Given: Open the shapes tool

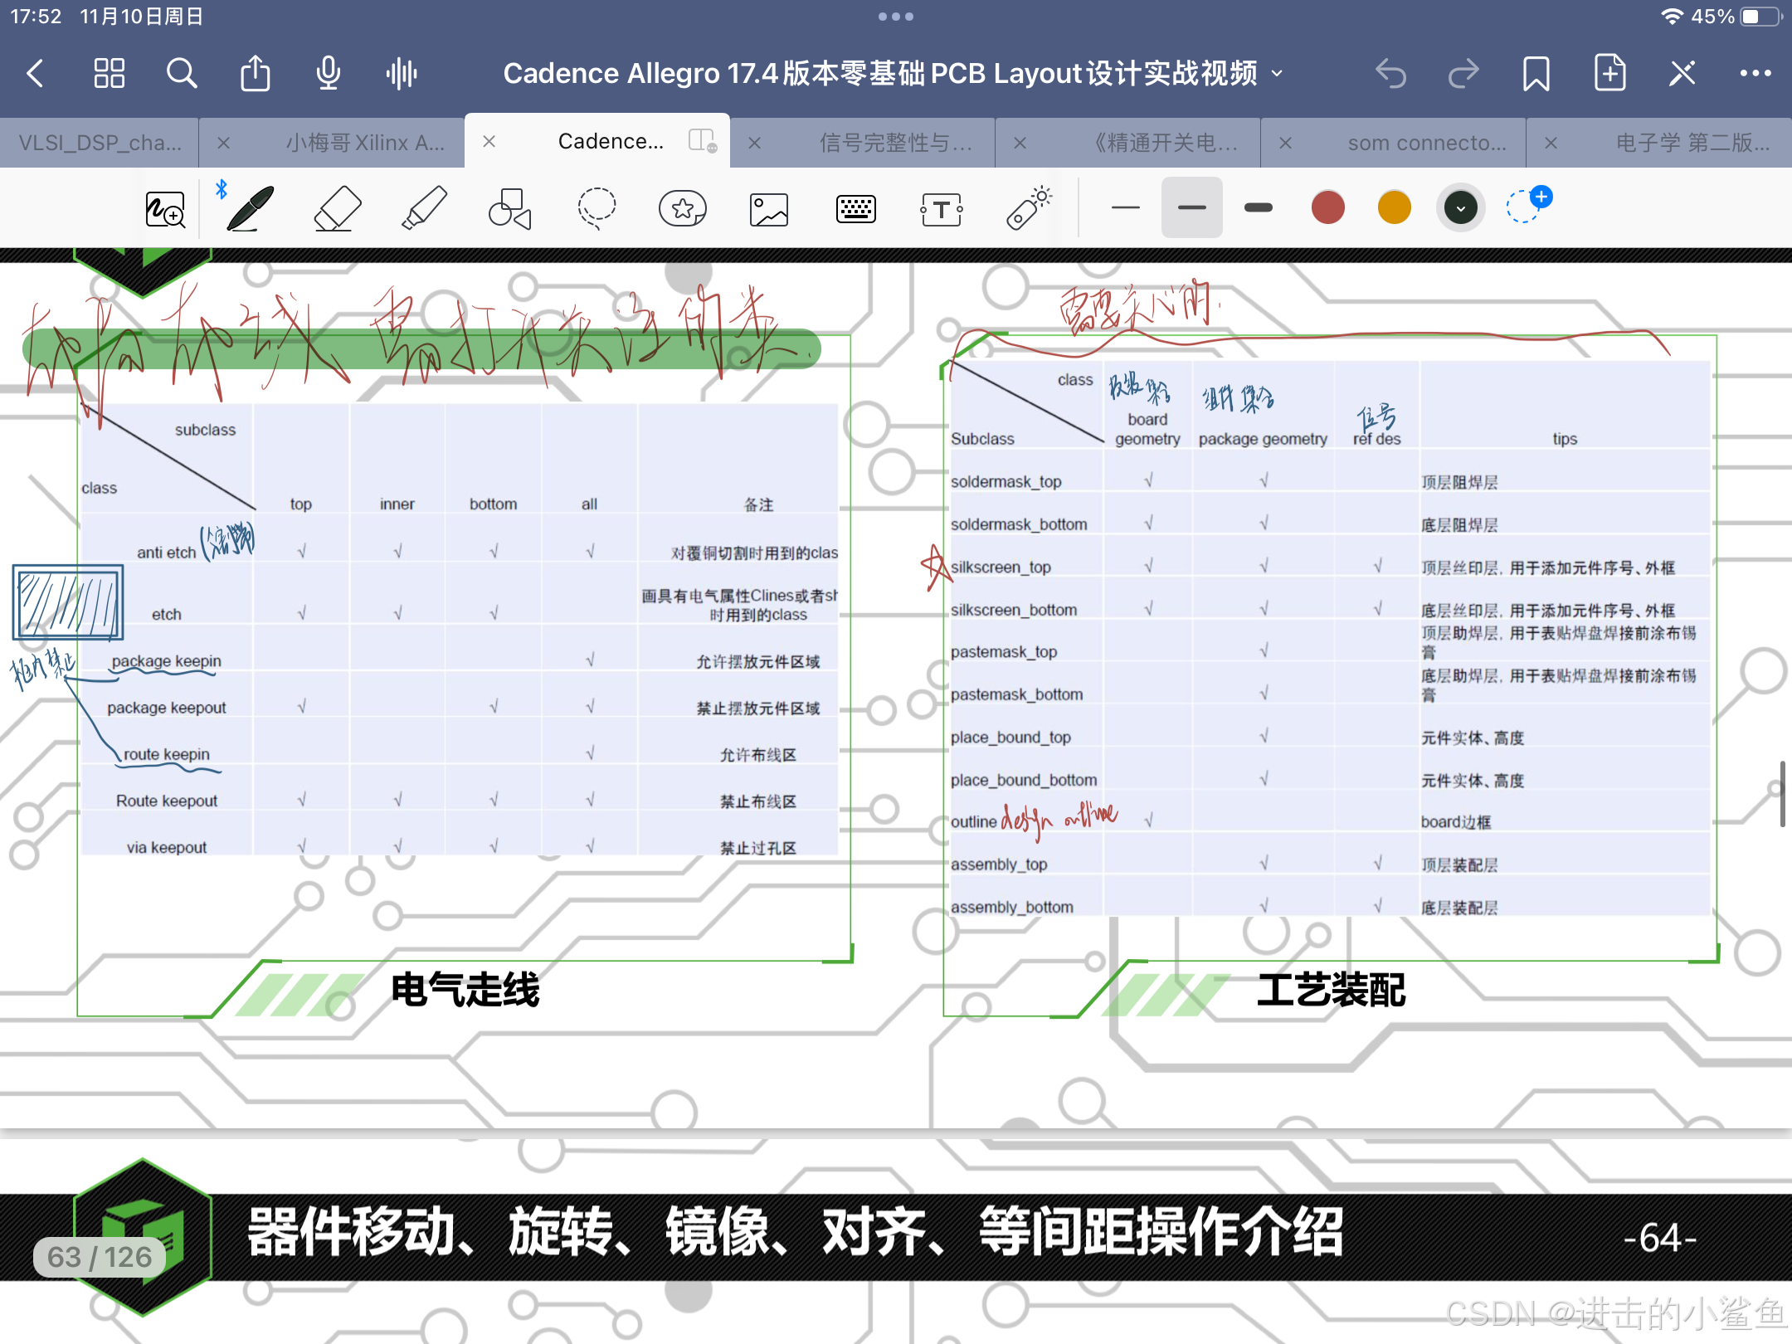Looking at the screenshot, I should (x=509, y=208).
